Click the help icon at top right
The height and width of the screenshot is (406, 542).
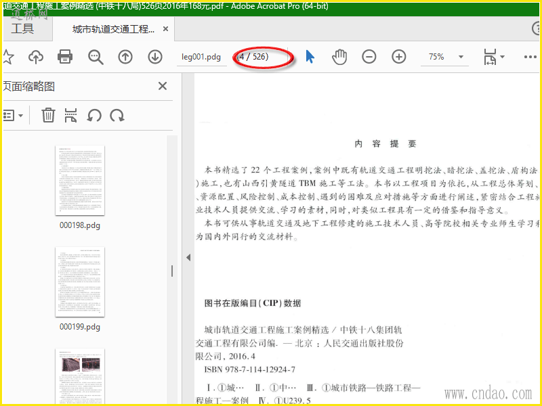click(536, 28)
